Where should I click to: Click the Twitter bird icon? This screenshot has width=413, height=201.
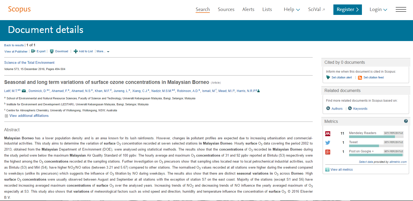[x=328, y=143]
